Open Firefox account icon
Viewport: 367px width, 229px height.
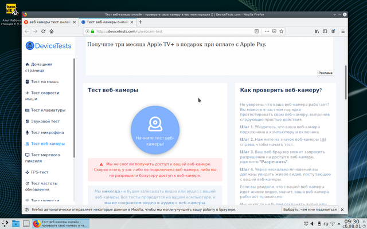333,31
